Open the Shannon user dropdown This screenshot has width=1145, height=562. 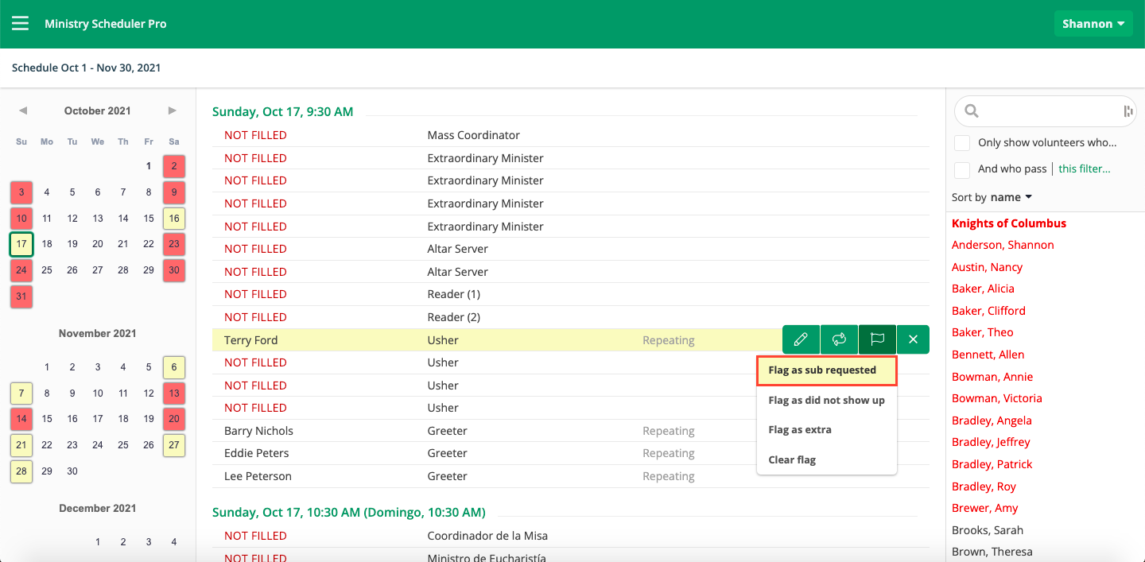[1093, 24]
